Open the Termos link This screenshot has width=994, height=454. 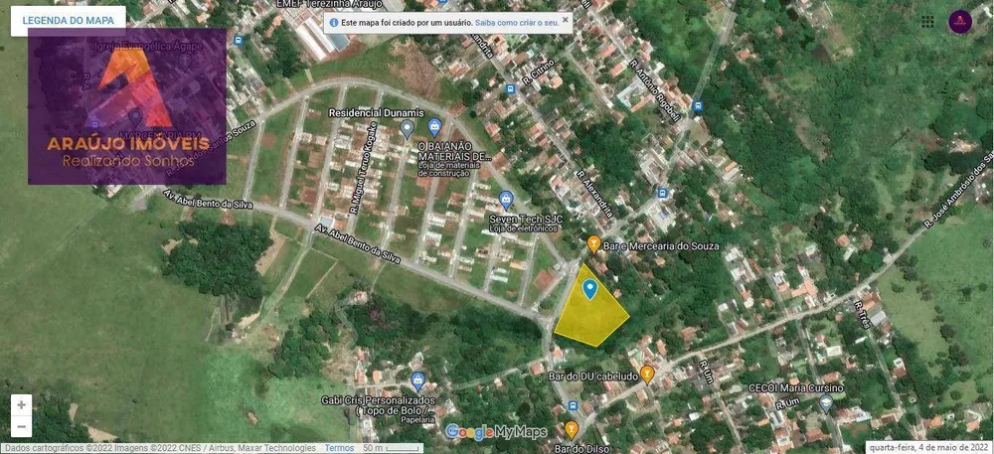click(339, 448)
